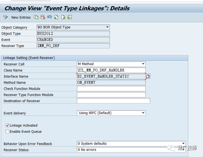Image resolution: width=203 pixels, height=157 pixels.
Task: Select the Object Type field BUS2012
Action: click(x=73, y=34)
